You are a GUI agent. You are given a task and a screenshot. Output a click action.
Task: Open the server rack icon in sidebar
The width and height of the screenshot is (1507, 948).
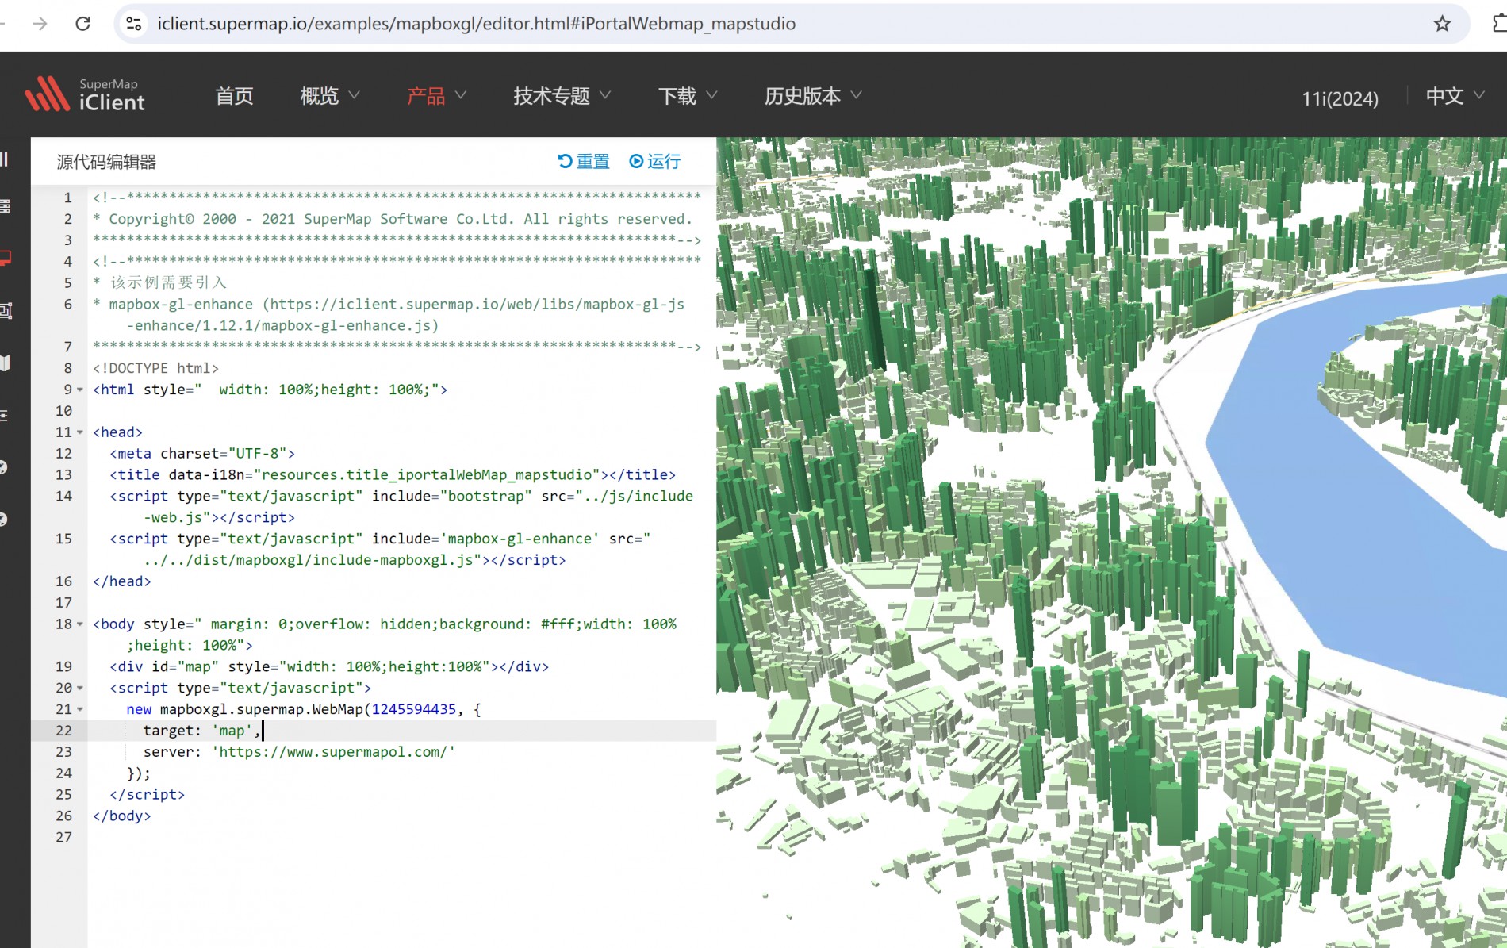tap(6, 206)
